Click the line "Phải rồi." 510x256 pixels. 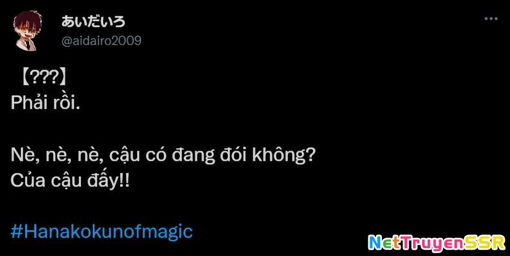click(45, 103)
